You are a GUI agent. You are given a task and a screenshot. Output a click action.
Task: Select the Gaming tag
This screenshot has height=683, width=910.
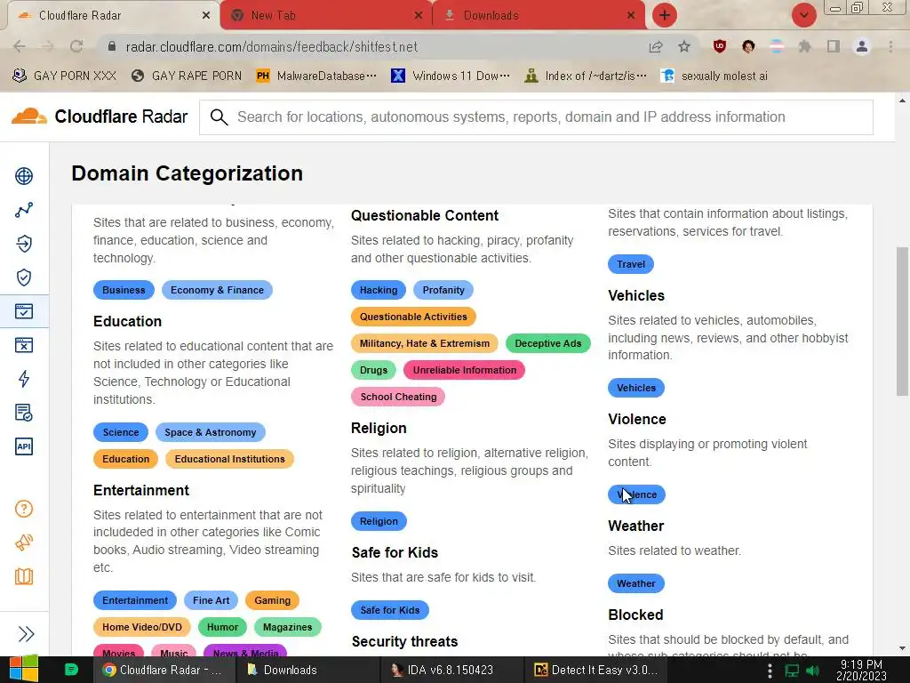point(272,600)
